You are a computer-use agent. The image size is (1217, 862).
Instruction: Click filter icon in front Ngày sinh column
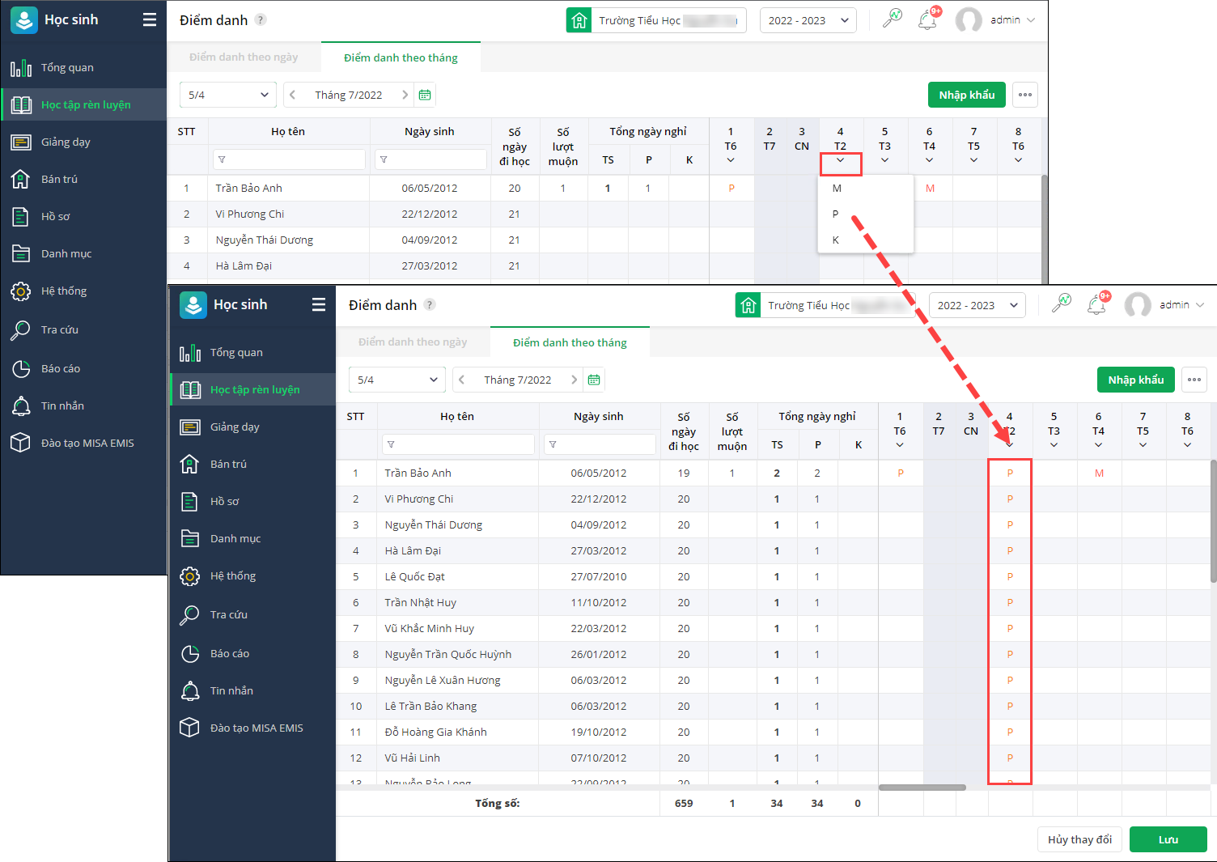click(x=553, y=444)
